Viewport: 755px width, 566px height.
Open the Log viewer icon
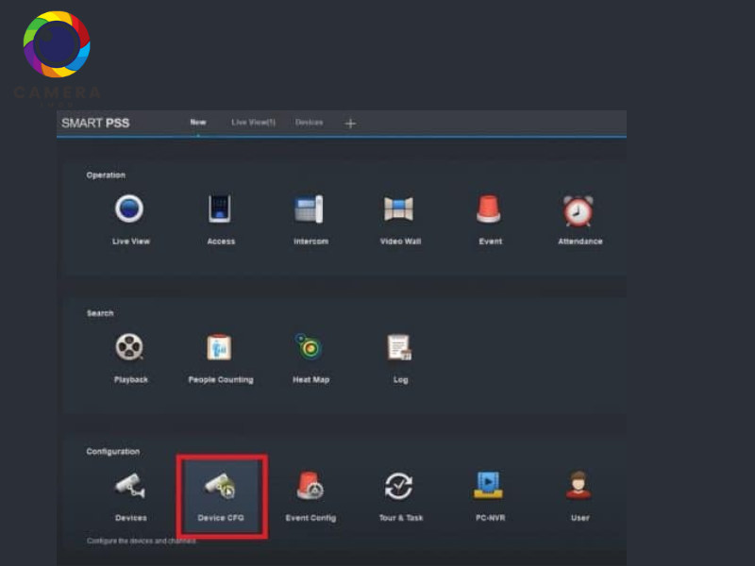[400, 349]
